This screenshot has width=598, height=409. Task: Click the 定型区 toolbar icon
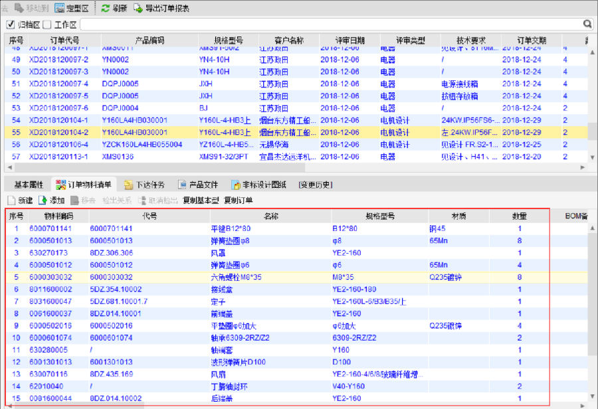point(60,9)
